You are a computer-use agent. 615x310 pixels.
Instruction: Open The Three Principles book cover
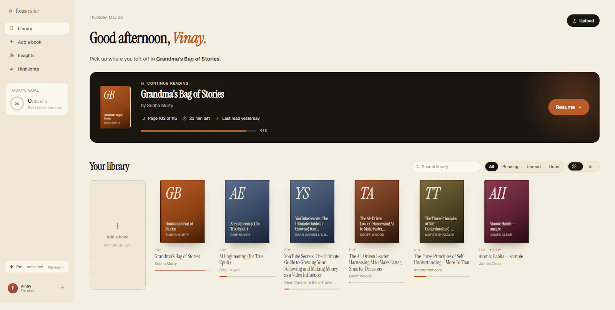pos(442,211)
